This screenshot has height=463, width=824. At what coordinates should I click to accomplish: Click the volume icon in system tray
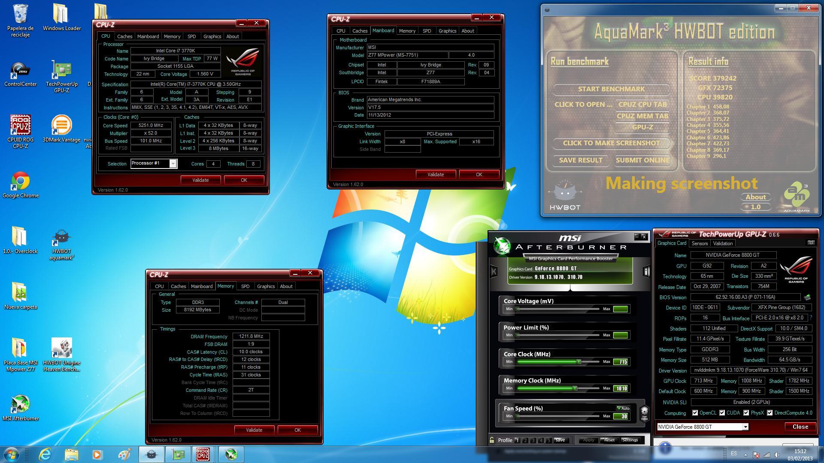point(776,454)
